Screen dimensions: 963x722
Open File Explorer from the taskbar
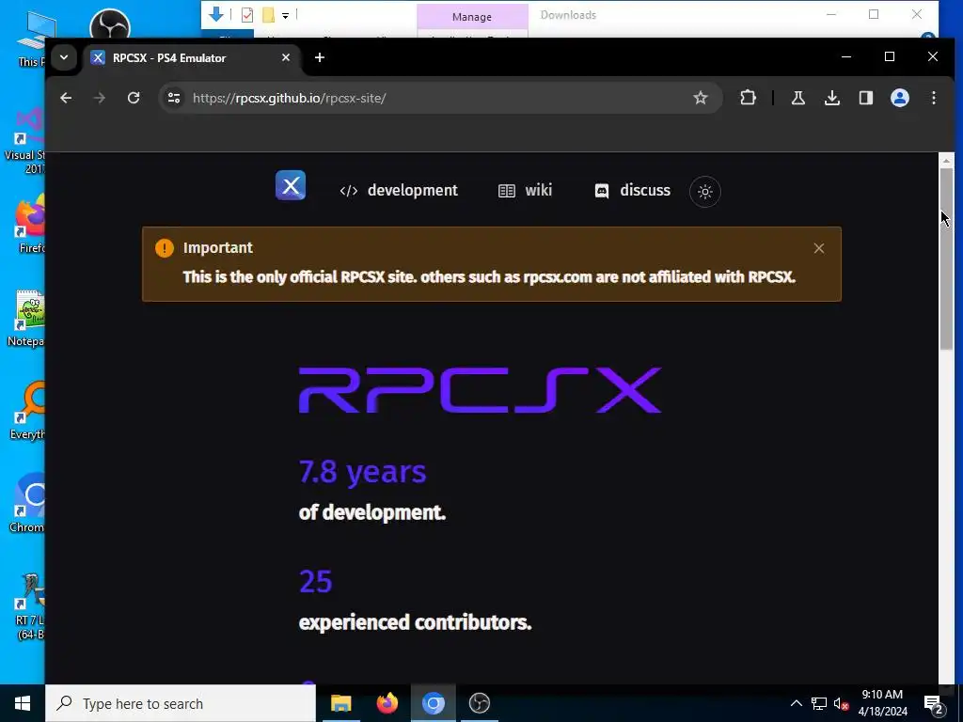point(340,703)
